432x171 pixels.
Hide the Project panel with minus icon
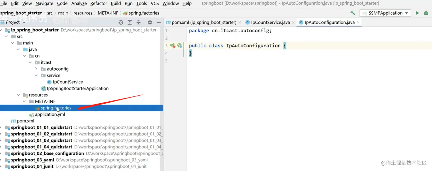[159, 22]
